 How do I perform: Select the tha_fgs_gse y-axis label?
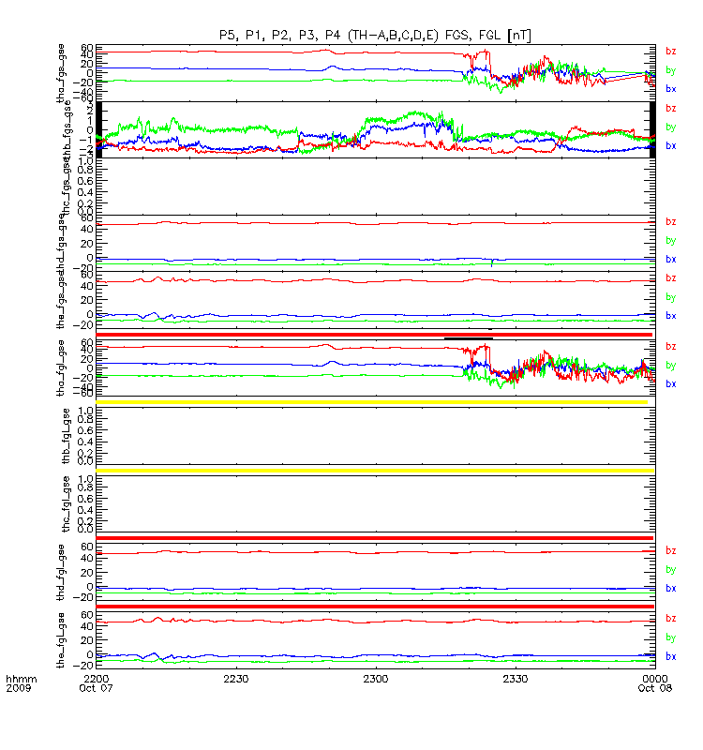[x=61, y=73]
